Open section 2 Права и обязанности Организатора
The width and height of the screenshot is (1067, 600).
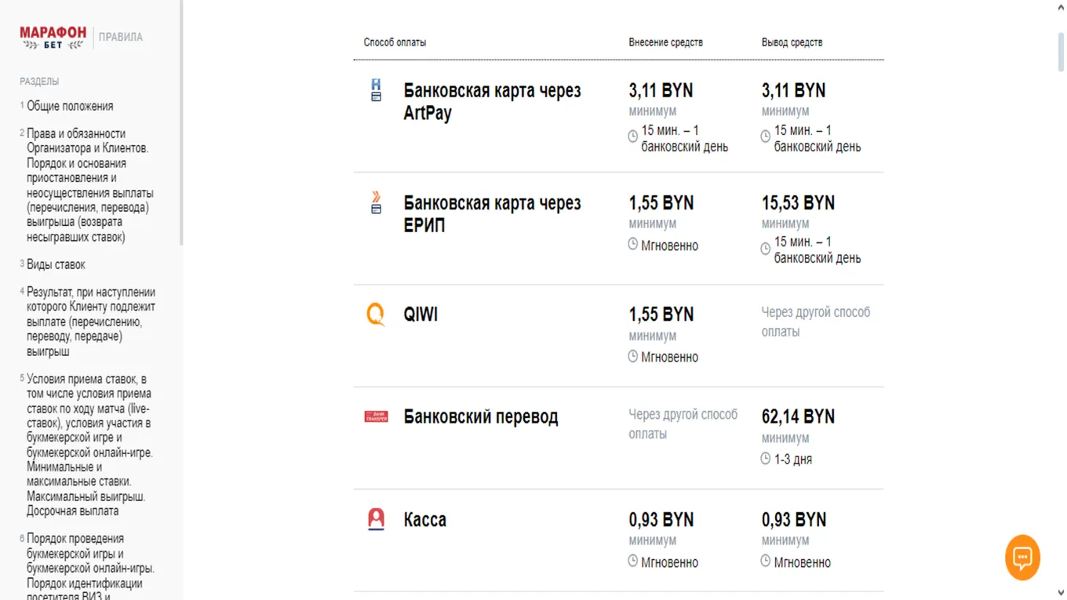[x=90, y=185]
